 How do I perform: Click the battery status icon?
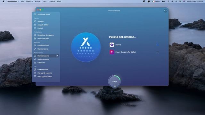pos(163,1)
